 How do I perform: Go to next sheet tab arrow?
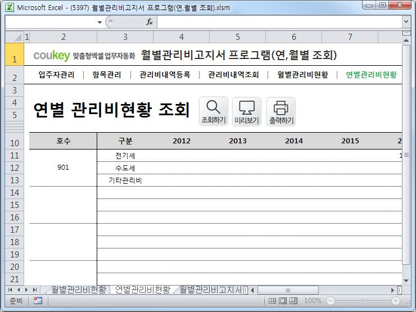point(26,290)
